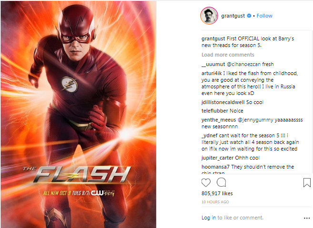
Task: Click The Flash poster image
Action: (79, 114)
